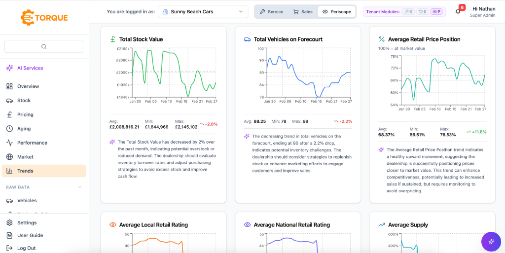Click the Settings gear icon
The image size is (505, 253).
(x=9, y=223)
